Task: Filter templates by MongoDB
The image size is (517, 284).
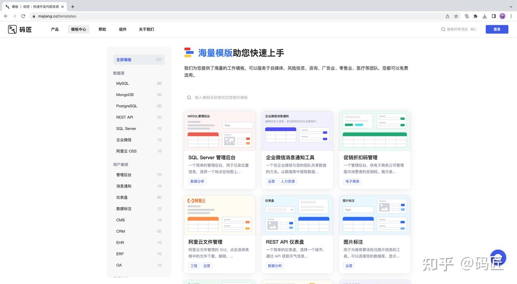Action: click(x=139, y=95)
